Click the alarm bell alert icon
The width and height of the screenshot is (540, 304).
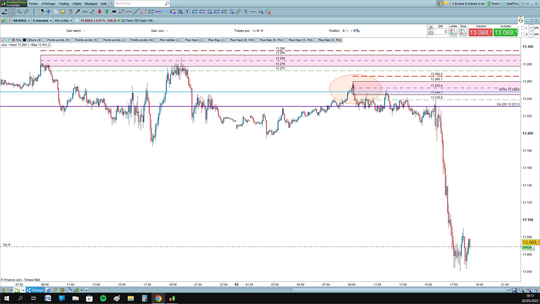[63, 12]
